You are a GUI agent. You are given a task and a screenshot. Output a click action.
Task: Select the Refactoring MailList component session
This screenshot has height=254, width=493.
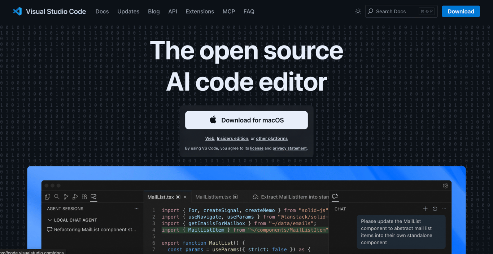click(x=95, y=230)
